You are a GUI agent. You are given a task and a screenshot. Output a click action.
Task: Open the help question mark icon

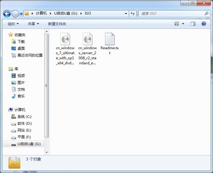pos(204,24)
